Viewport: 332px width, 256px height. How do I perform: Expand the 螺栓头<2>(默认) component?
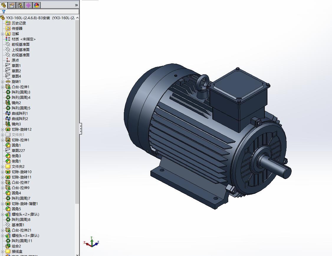coord(2,214)
